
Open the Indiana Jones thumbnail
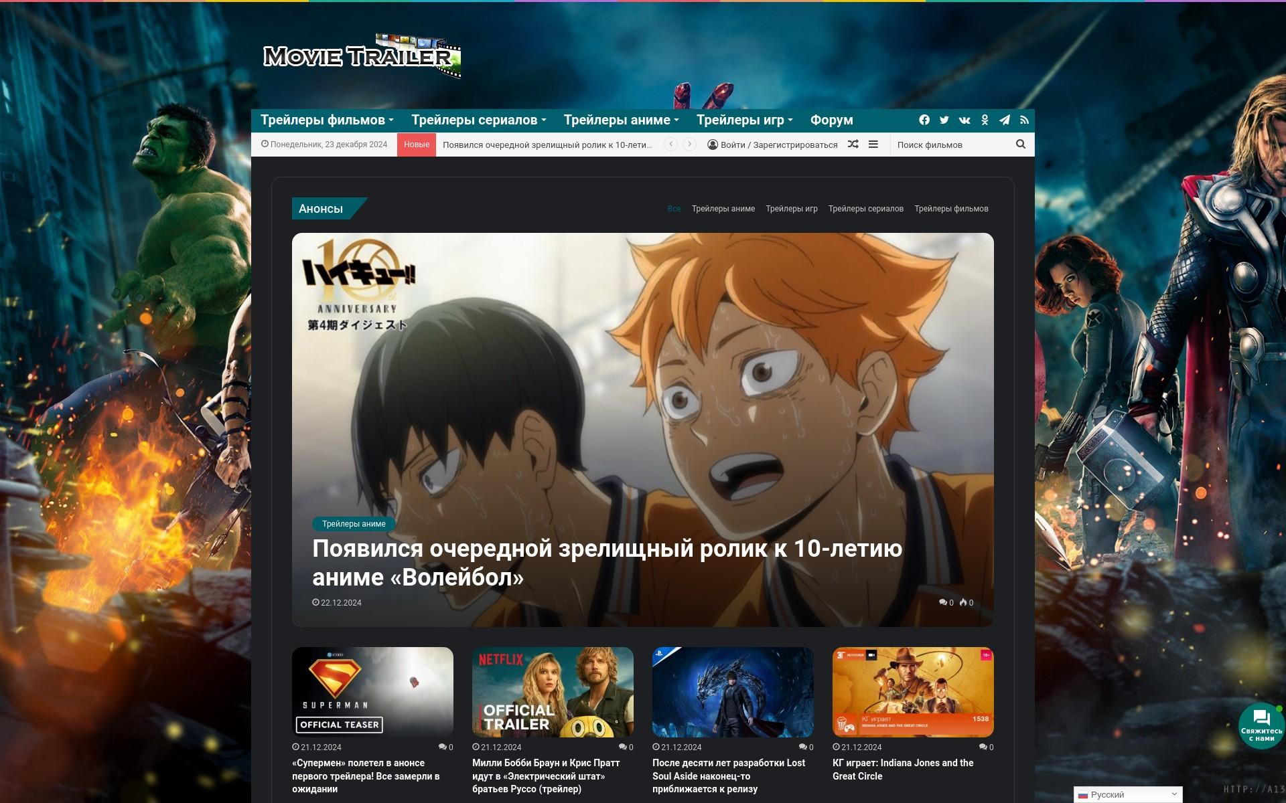913,692
